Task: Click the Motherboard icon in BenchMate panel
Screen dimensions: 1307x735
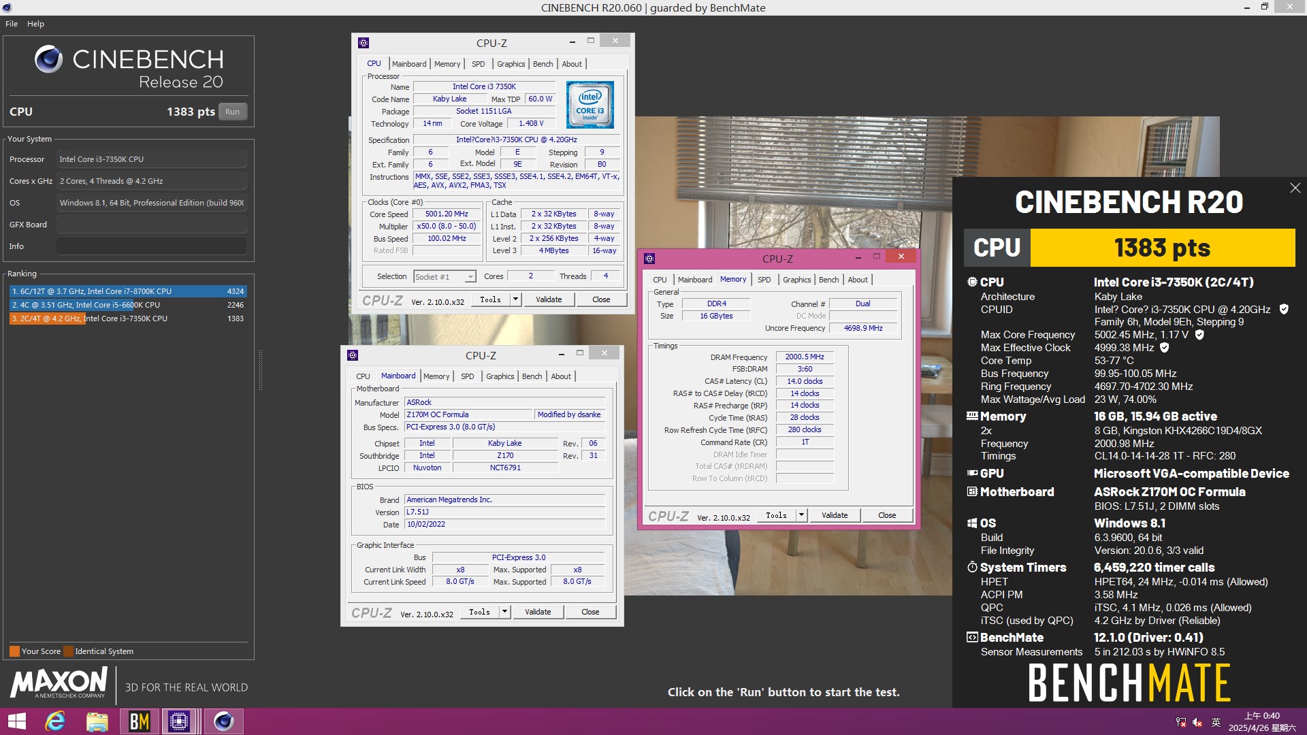Action: tap(972, 491)
